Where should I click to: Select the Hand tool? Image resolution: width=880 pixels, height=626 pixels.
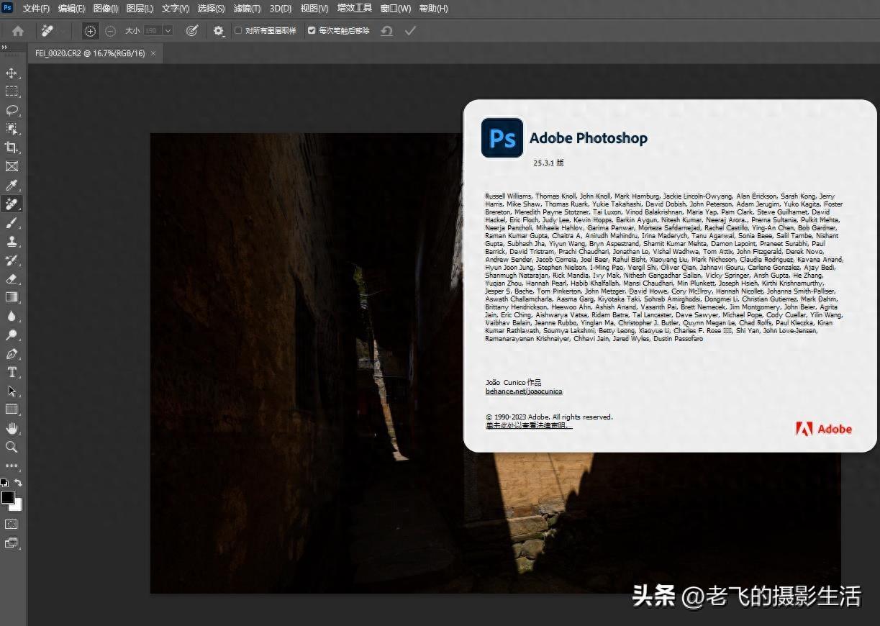tap(11, 428)
